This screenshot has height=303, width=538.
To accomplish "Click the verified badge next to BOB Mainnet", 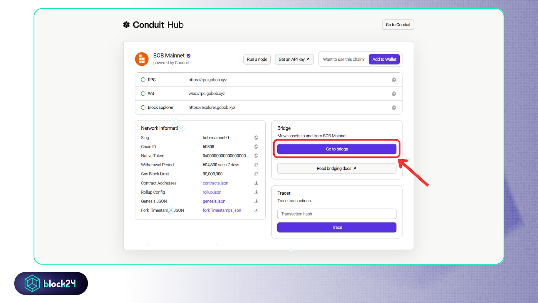I will [x=189, y=56].
